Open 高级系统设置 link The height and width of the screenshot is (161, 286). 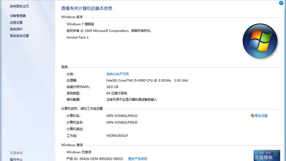point(19,36)
